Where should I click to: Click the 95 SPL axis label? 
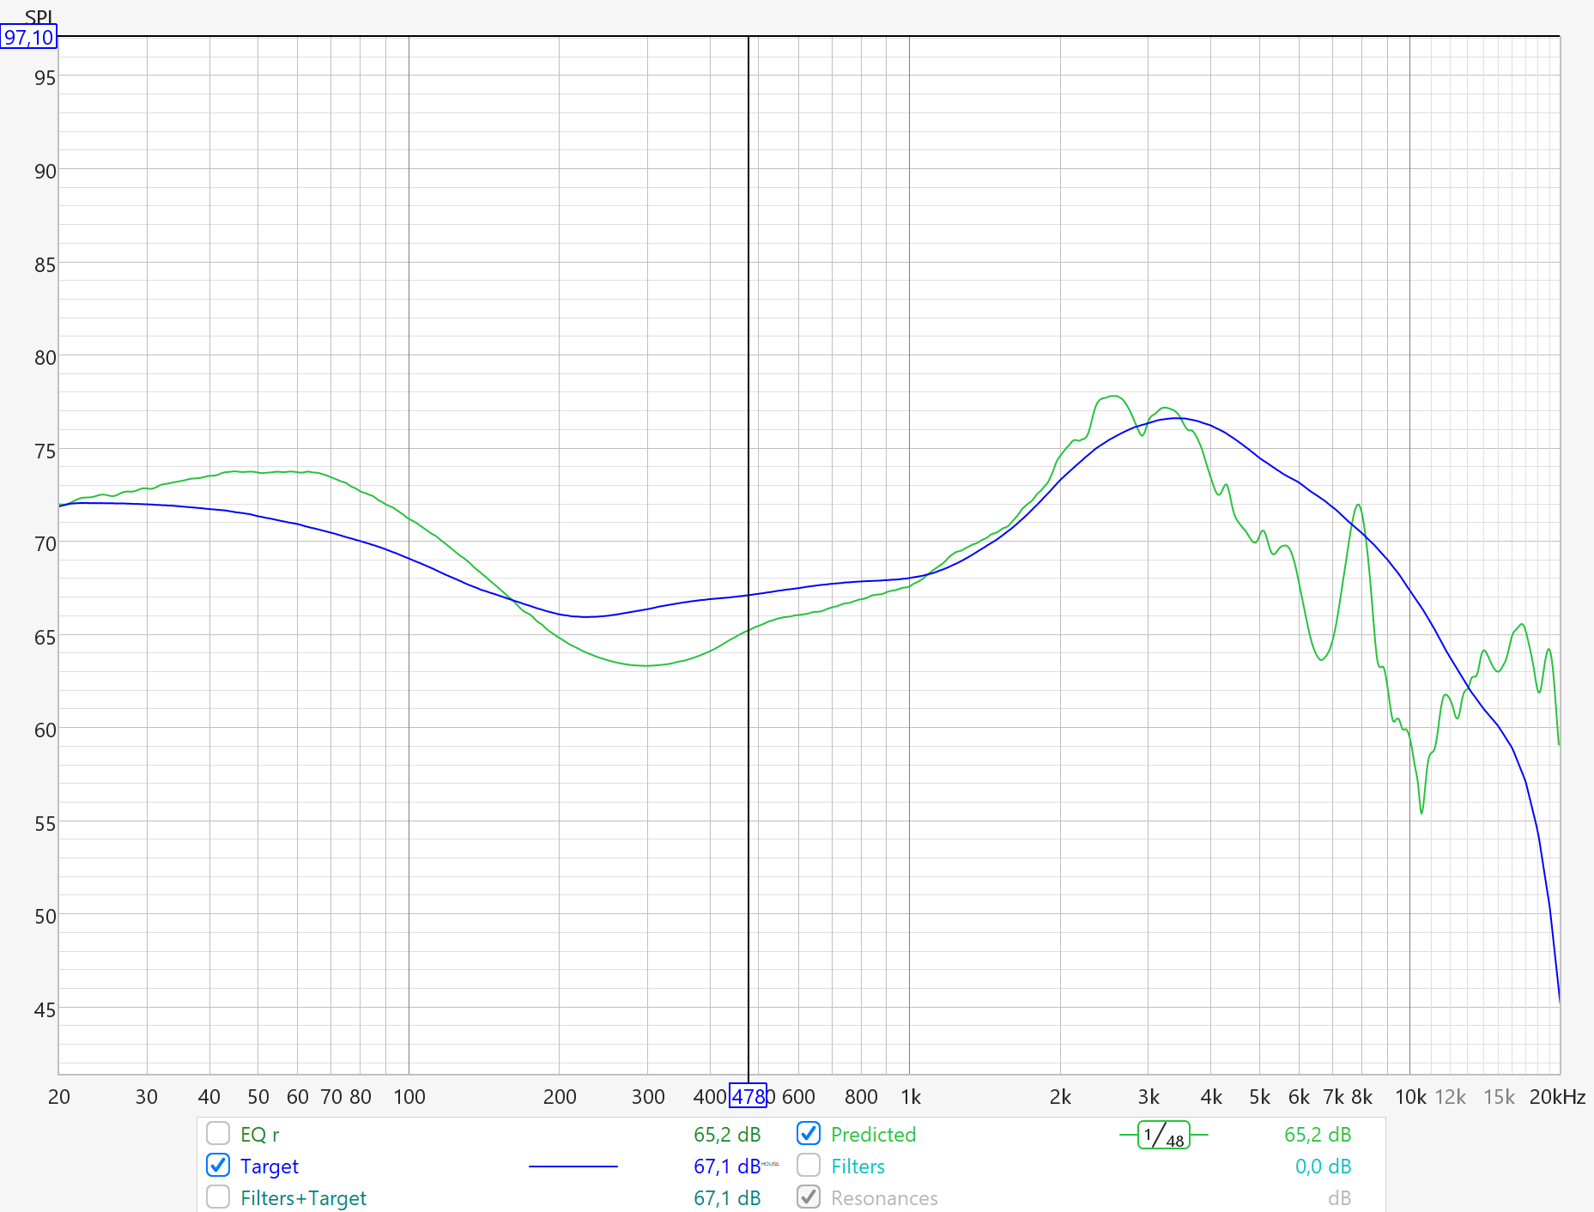(x=45, y=78)
